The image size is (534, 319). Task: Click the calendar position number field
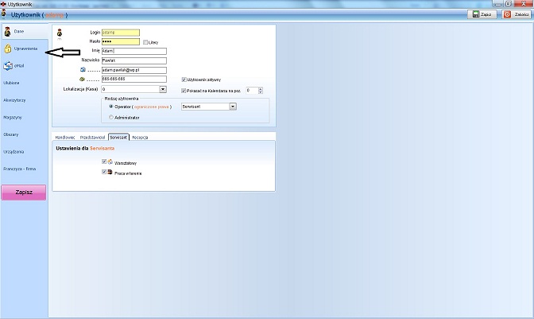click(252, 91)
